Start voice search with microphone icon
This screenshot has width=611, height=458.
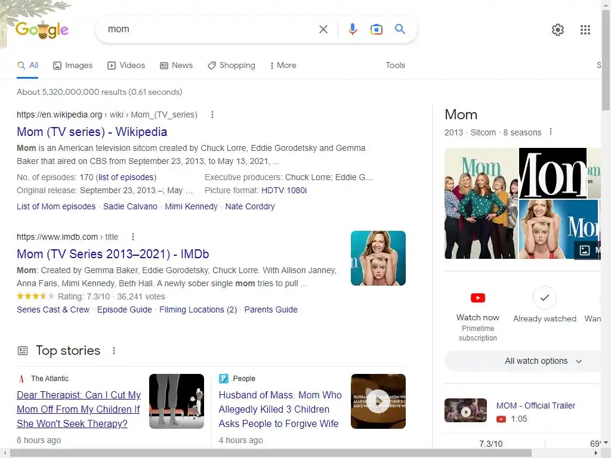pyautogui.click(x=352, y=29)
